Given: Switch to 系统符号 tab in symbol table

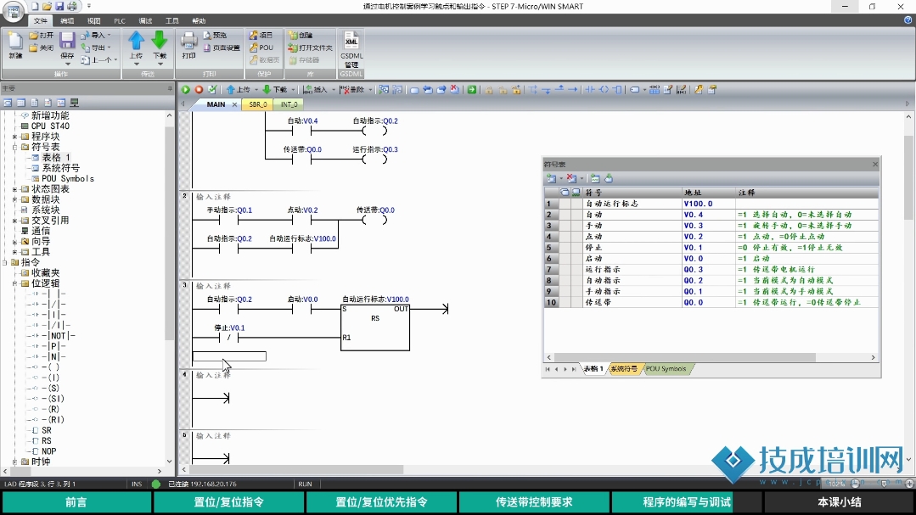Looking at the screenshot, I should click(624, 369).
